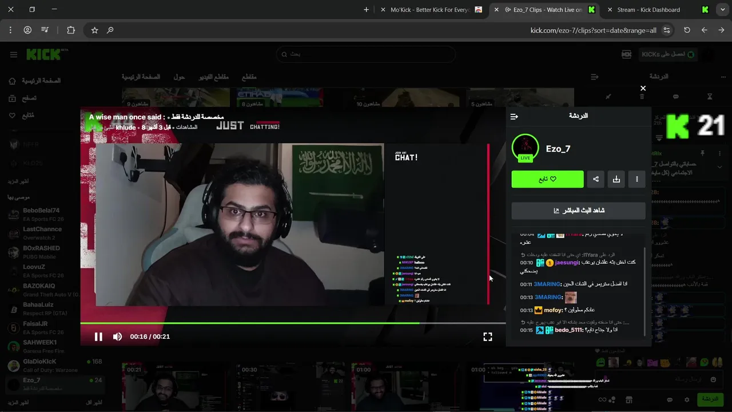
Task: Click bedo_5111 username in chat replay
Action: [568, 330]
